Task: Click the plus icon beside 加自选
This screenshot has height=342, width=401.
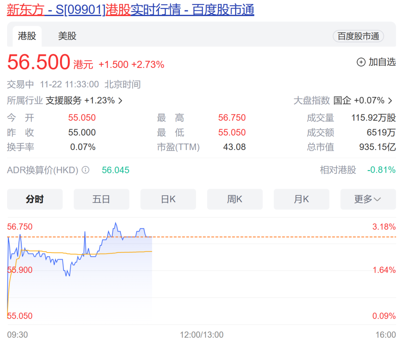Action: (361, 62)
